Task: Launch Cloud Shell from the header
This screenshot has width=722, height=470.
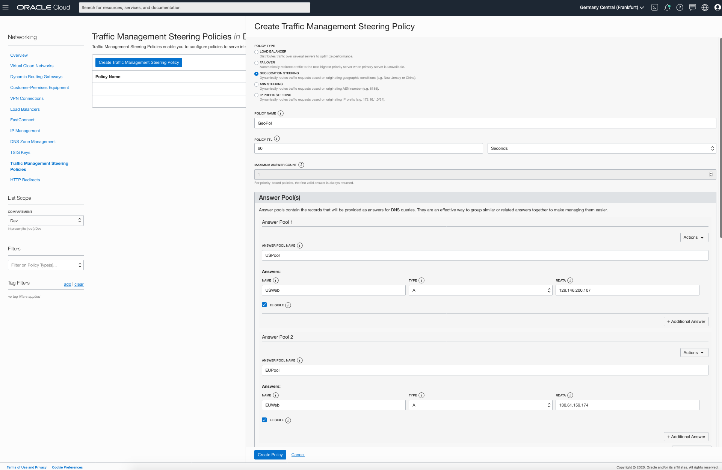Action: (654, 8)
